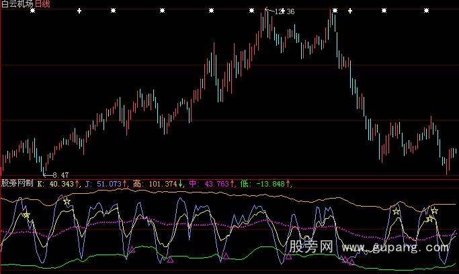Click the leftmost asterisk marker at chart top

click(32, 11)
